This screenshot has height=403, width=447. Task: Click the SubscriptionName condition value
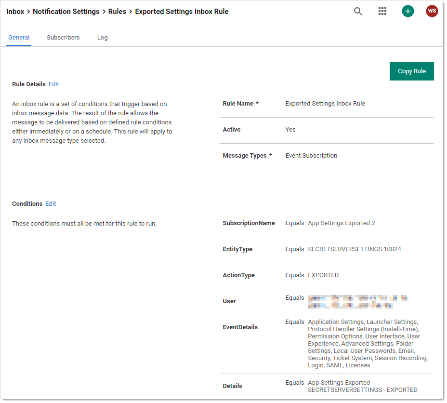coord(341,223)
